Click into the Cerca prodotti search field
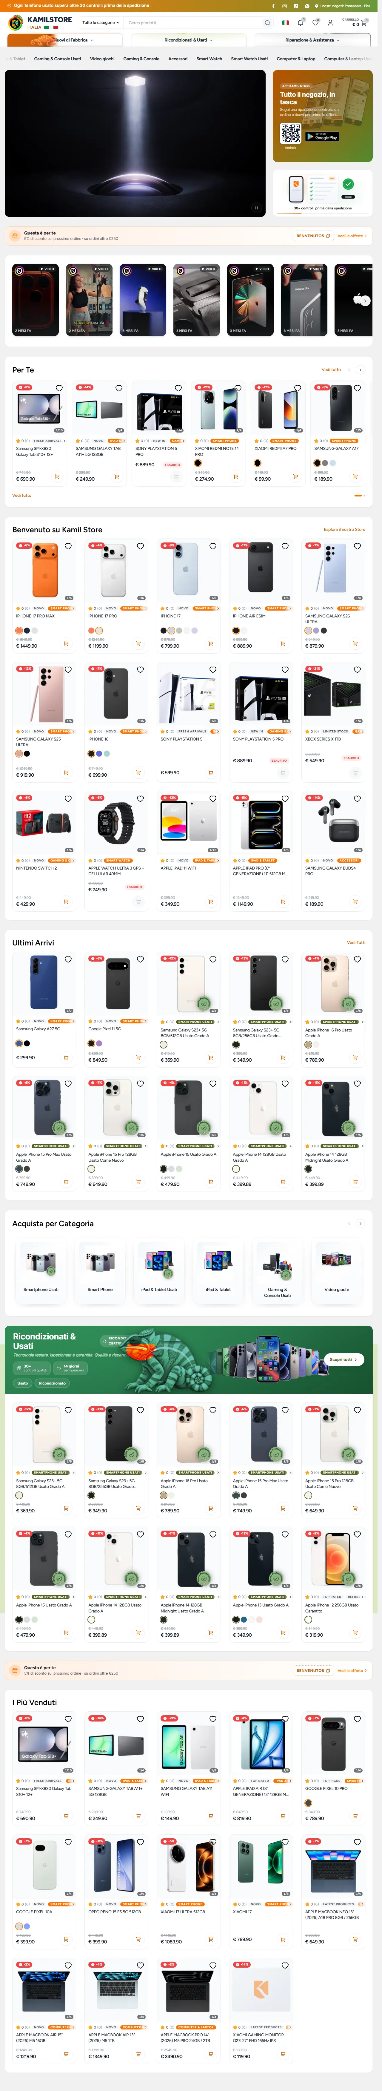 pos(191,23)
